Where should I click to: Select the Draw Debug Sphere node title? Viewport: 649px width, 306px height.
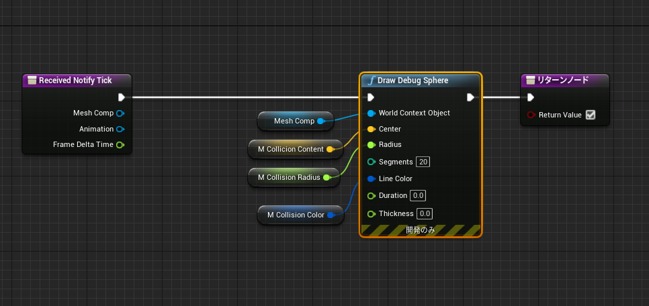click(x=413, y=81)
